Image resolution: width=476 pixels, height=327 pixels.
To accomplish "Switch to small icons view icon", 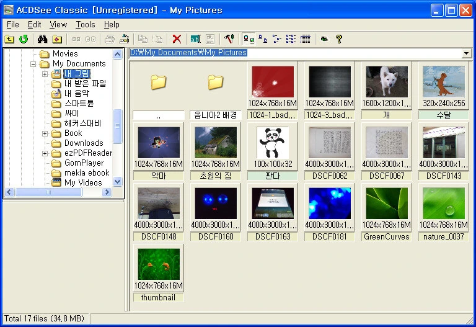I will (x=277, y=39).
